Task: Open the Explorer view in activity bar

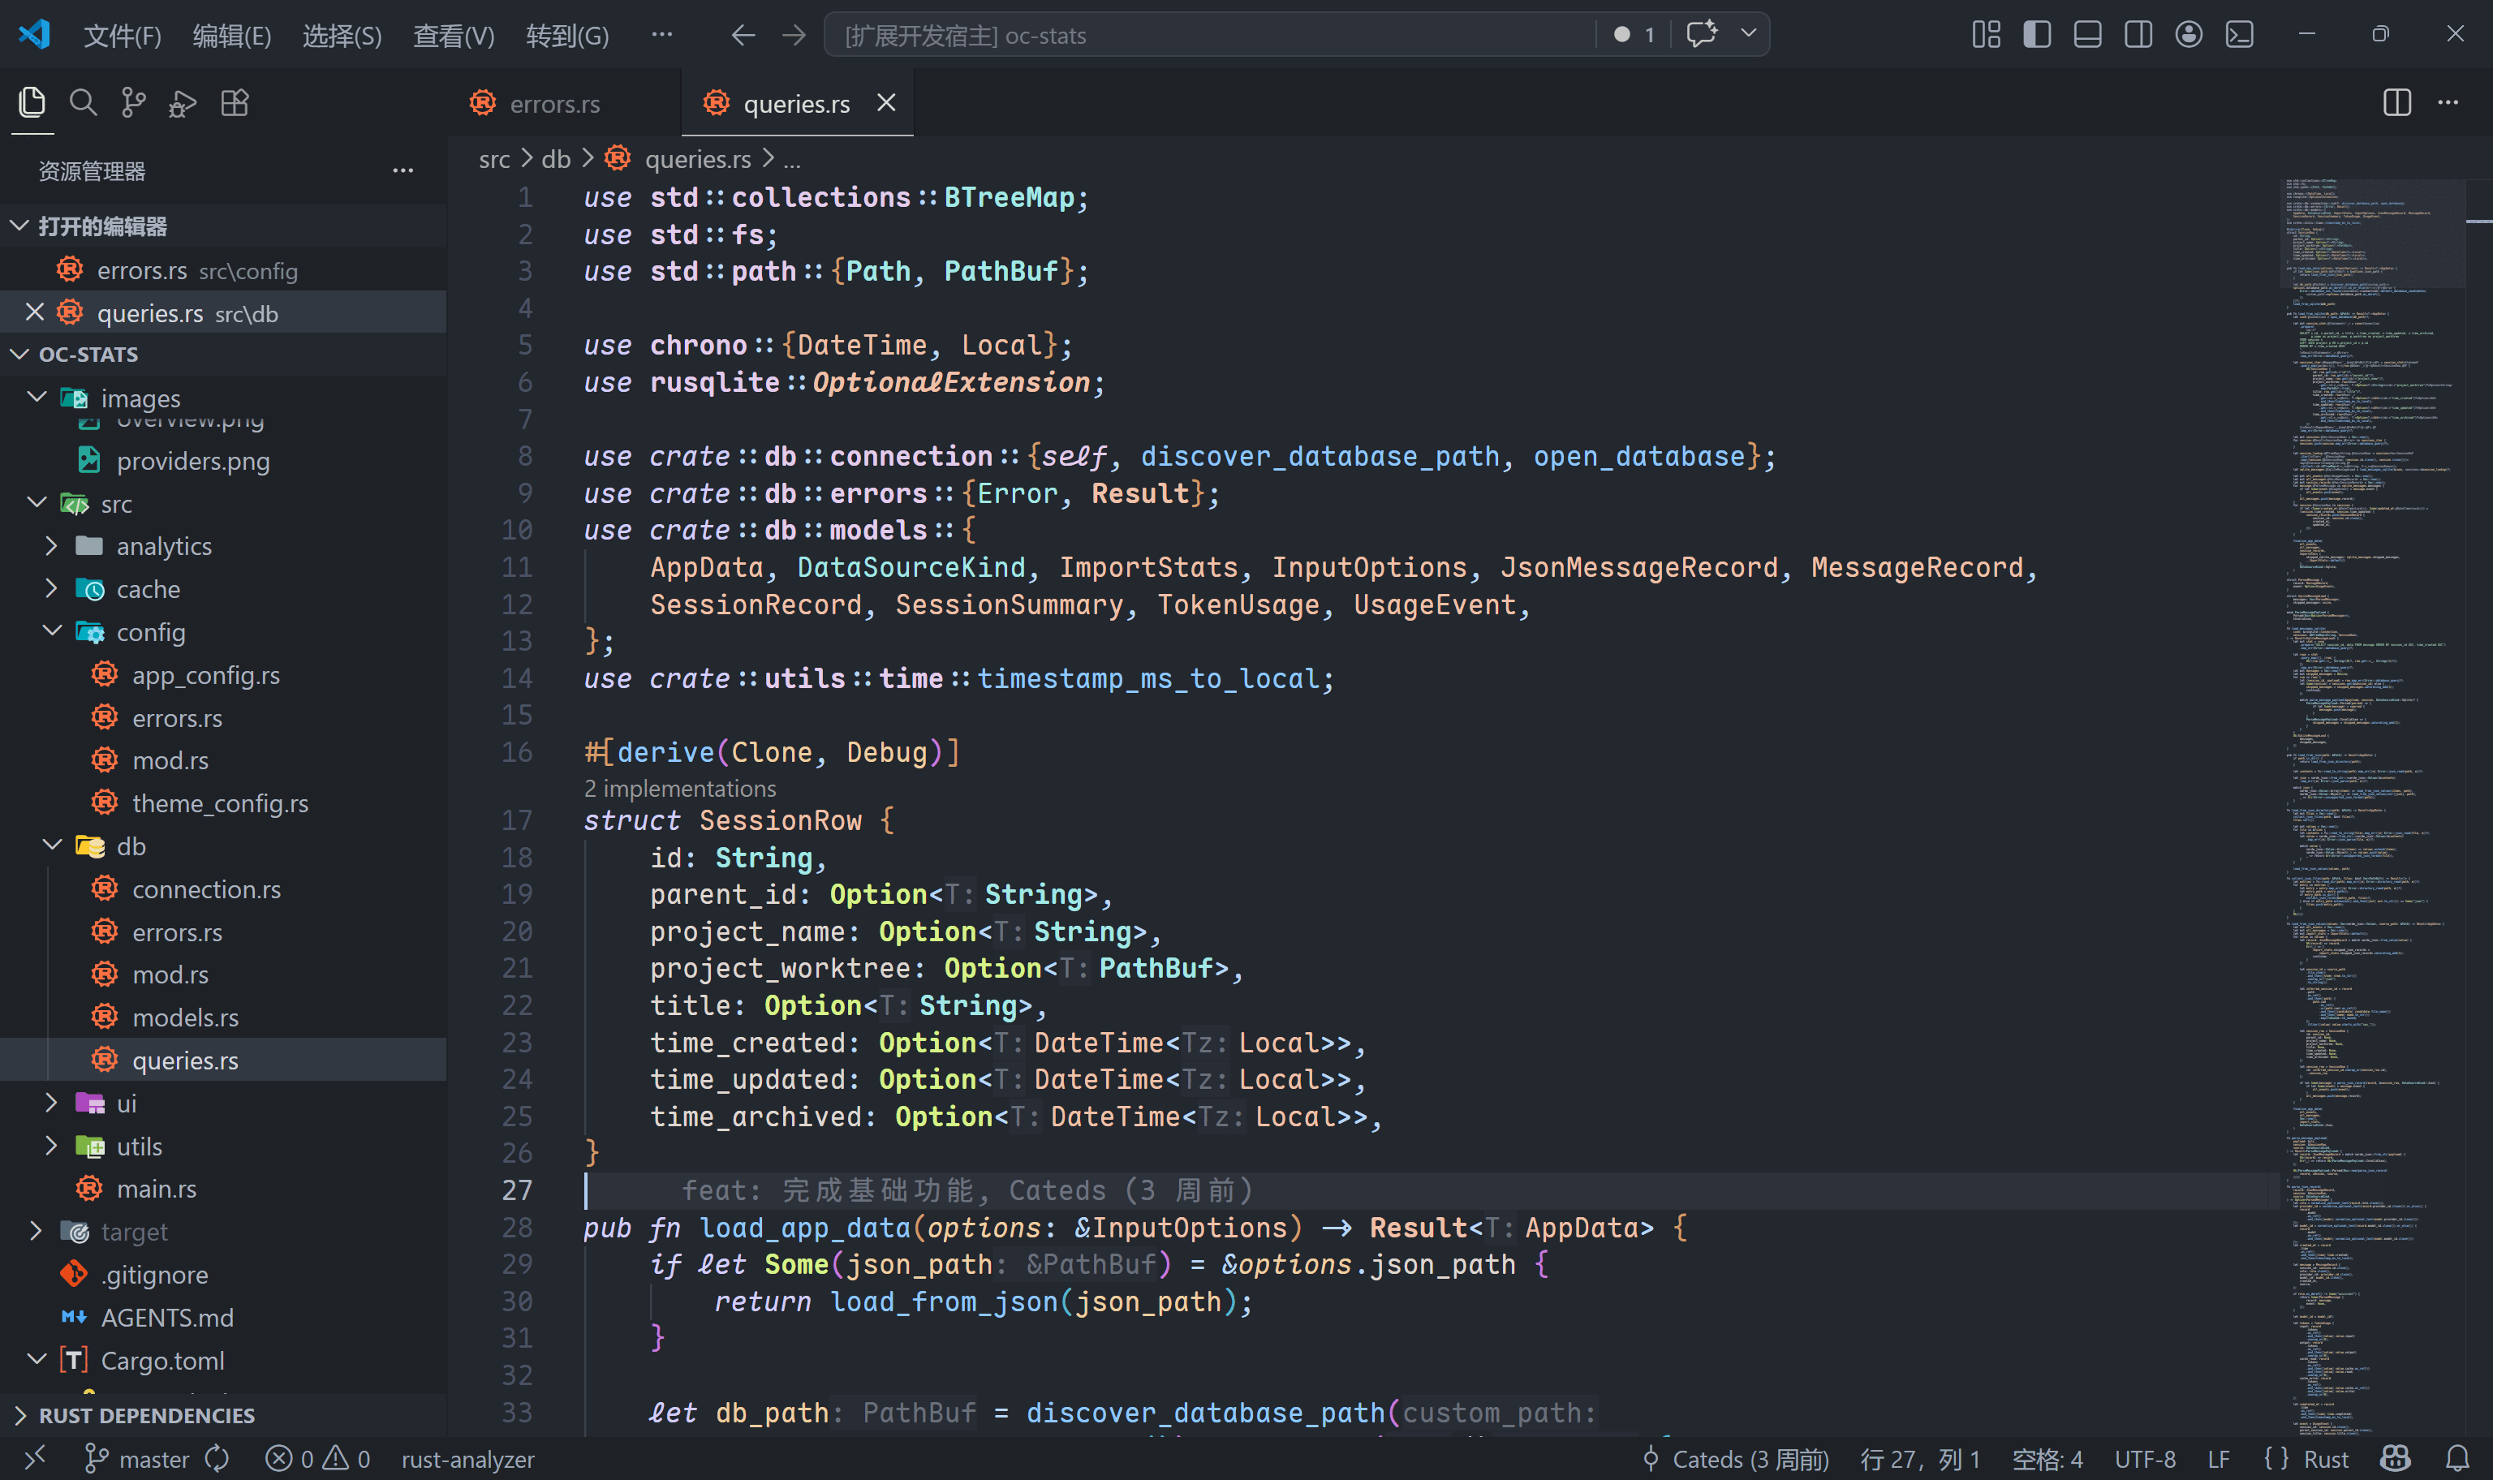Action: (32, 103)
